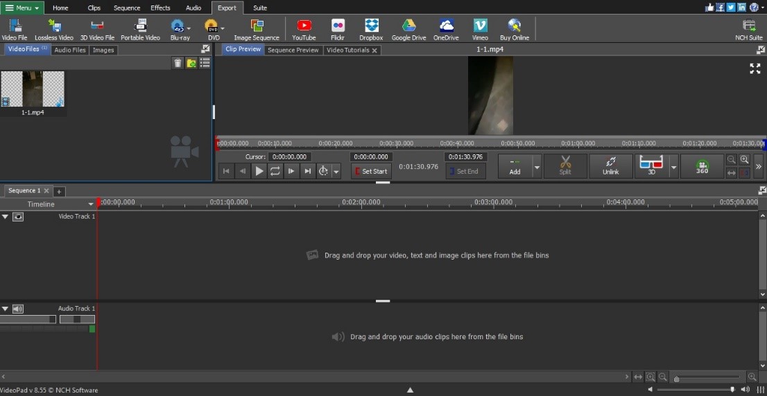Click the 3D glasses button
This screenshot has width=767, height=396.
pyautogui.click(x=651, y=166)
